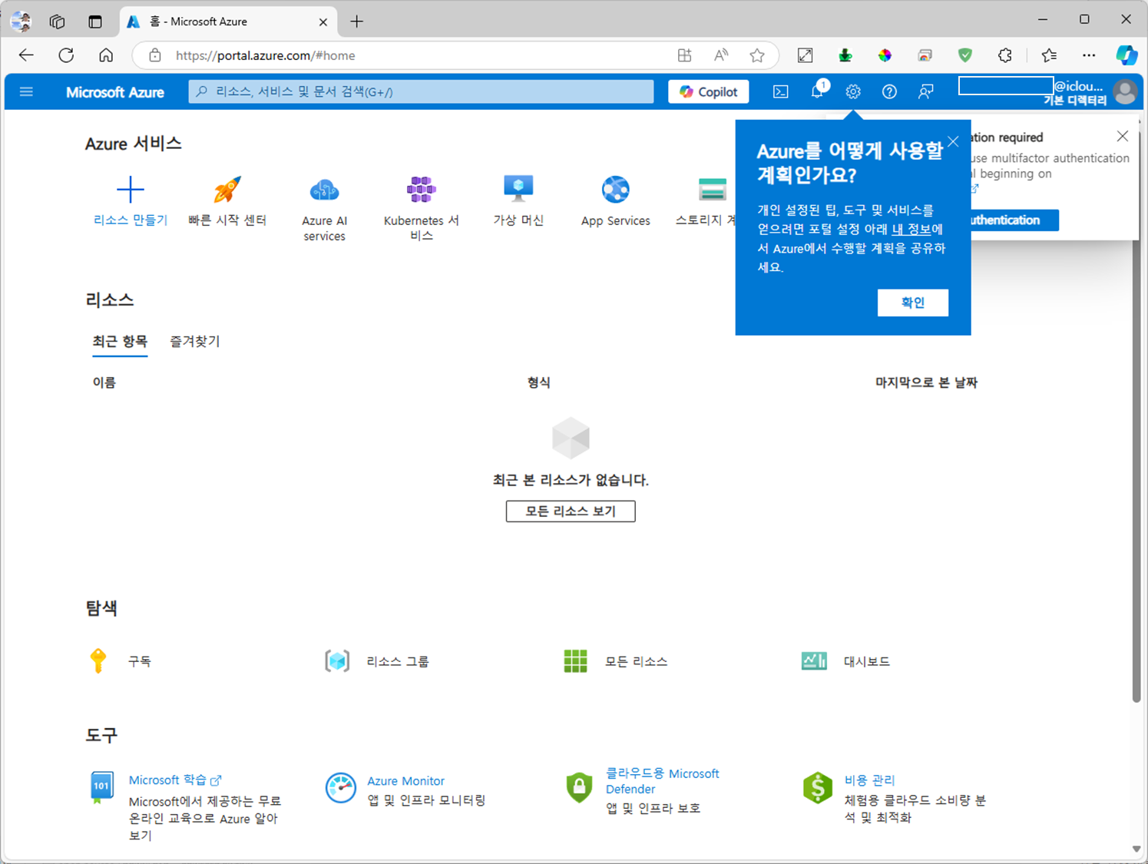Select the Microsoft Azure browser tab
Screen dimensions: 1148x864
(x=227, y=22)
